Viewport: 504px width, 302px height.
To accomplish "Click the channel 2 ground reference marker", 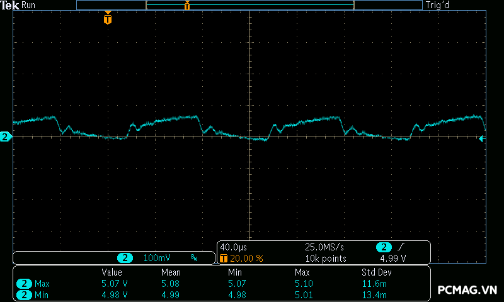I will pyautogui.click(x=6, y=137).
